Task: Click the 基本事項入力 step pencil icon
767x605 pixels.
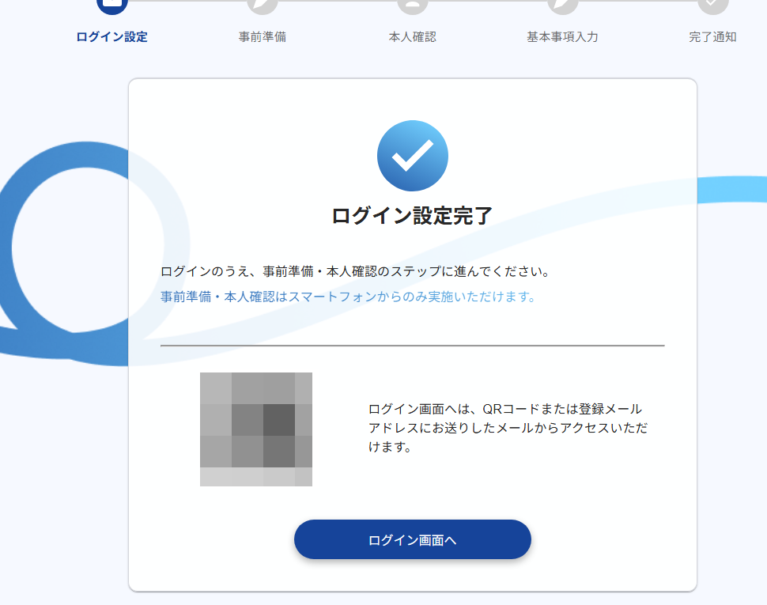Action: coord(563,5)
